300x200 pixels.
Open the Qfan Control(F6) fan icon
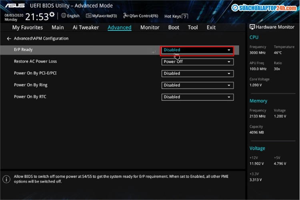pos(126,16)
